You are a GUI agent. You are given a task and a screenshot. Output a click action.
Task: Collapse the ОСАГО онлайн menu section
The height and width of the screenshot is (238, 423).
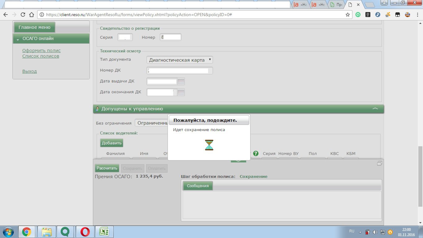click(18, 39)
